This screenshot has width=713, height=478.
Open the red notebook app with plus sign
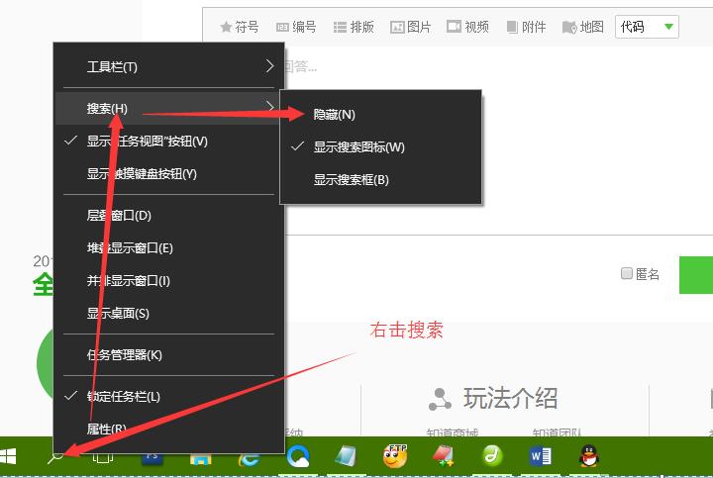(443, 456)
